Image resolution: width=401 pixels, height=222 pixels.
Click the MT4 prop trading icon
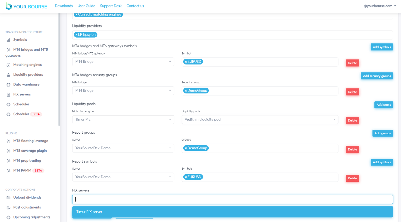pyautogui.click(x=8, y=161)
